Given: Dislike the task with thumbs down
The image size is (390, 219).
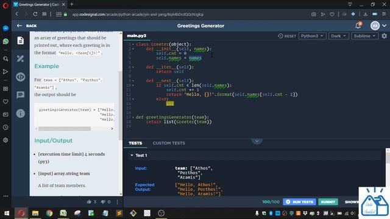Looking at the screenshot, I should click(x=103, y=202).
